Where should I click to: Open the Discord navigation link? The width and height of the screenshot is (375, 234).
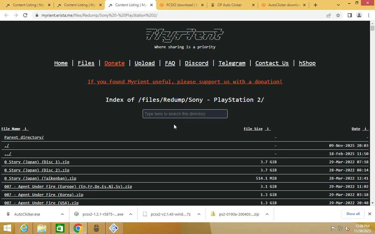[197, 63]
